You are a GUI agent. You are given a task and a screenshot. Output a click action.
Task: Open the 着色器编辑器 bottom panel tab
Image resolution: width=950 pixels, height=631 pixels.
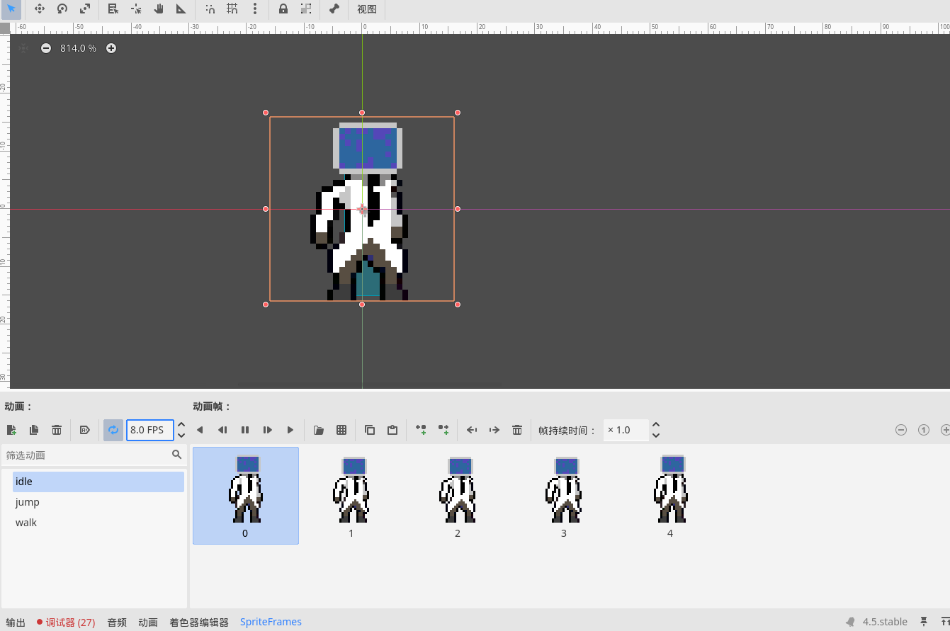click(199, 622)
